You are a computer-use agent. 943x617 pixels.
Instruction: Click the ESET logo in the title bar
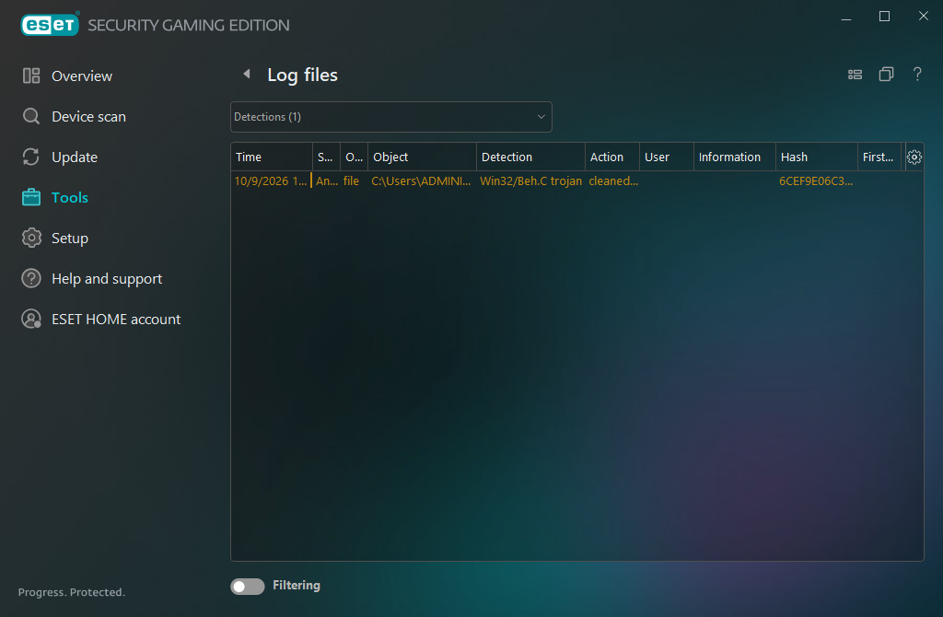pos(50,25)
